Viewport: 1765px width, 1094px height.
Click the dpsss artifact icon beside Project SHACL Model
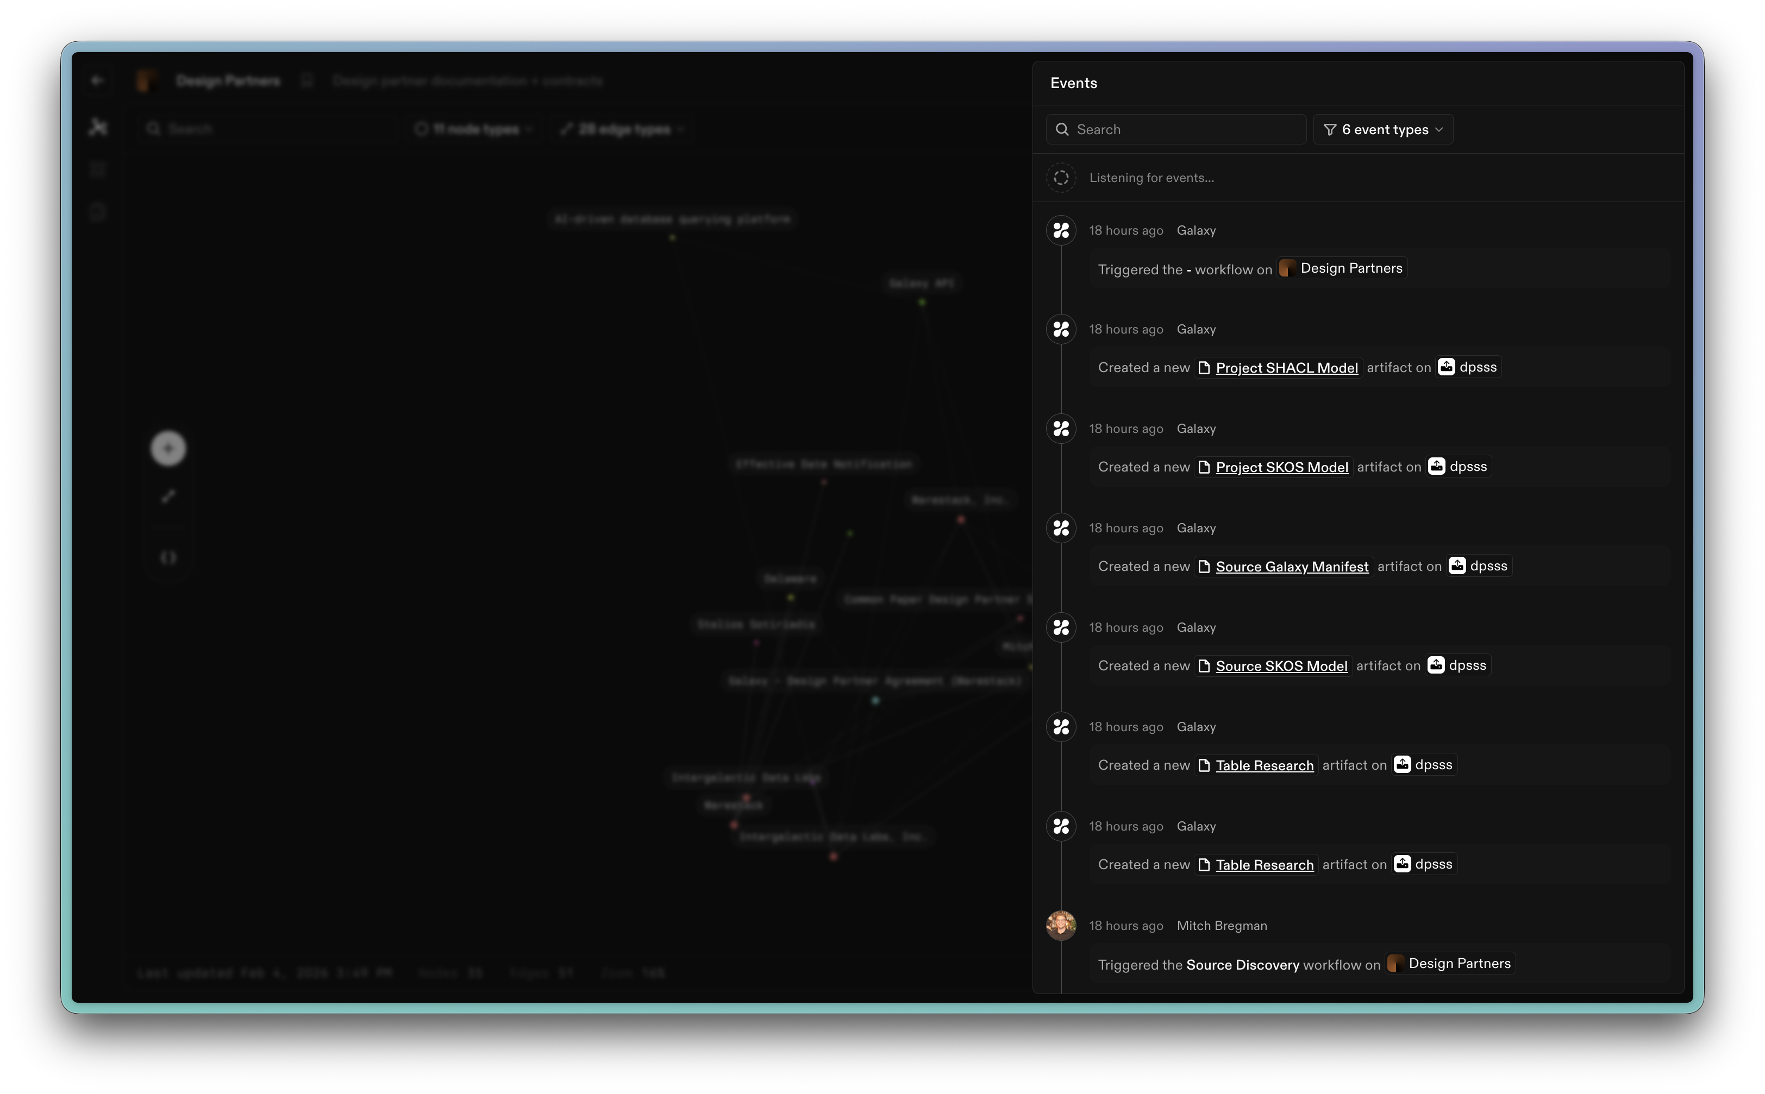(x=1446, y=367)
